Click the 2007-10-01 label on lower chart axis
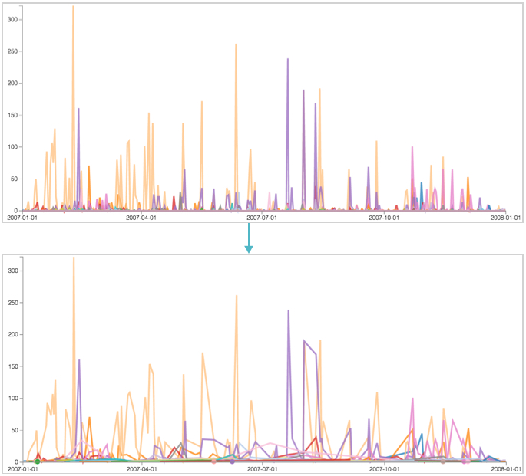The image size is (526, 476). [385, 468]
